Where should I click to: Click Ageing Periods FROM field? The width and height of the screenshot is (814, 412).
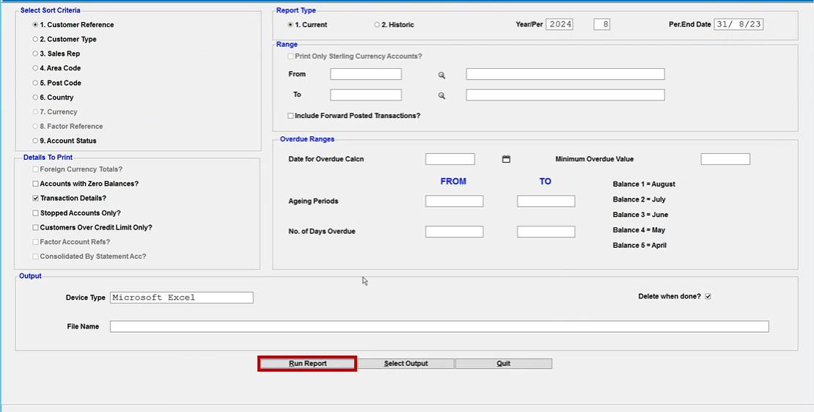[454, 202]
